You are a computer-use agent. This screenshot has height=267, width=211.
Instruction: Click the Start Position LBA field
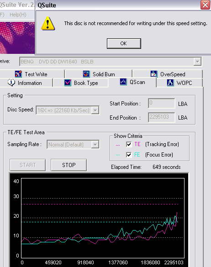[x=161, y=103]
